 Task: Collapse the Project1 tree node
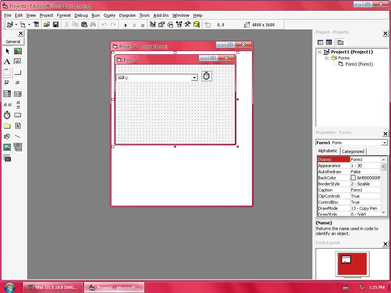320,52
